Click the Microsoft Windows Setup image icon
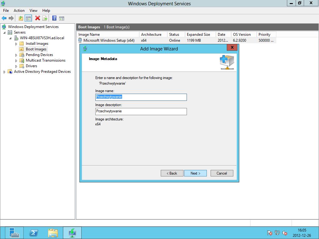 point(80,40)
